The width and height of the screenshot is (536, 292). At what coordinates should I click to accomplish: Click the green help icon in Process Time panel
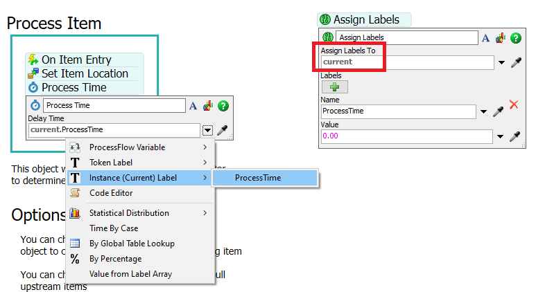click(x=223, y=106)
